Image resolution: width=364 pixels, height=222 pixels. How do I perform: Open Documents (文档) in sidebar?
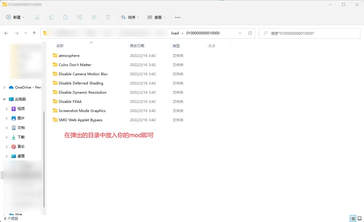click(x=18, y=127)
